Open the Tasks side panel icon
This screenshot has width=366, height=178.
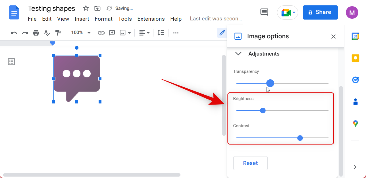pyautogui.click(x=355, y=80)
